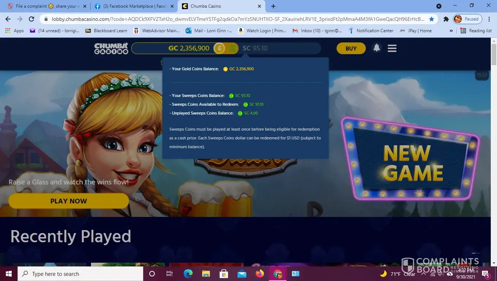Click the NEW GAME neon banner
The image size is (497, 281).
pos(411,158)
